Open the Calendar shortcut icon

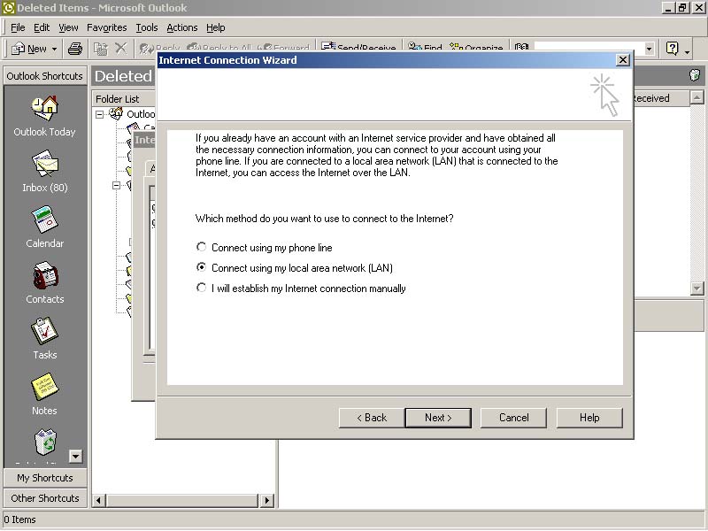45,220
